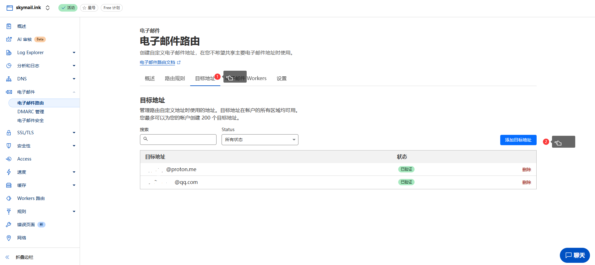The width and height of the screenshot is (595, 265).
Task: Click the 错误页面 wrench icon
Action: point(9,225)
